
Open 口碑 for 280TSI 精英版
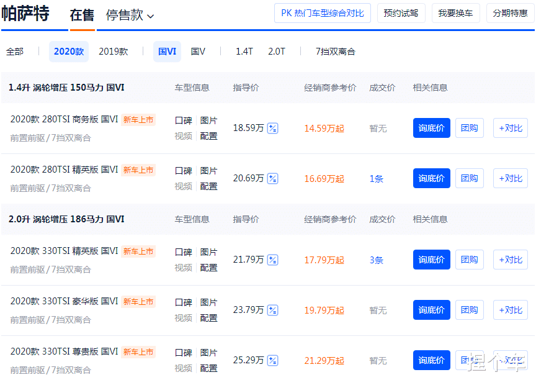[183, 171]
